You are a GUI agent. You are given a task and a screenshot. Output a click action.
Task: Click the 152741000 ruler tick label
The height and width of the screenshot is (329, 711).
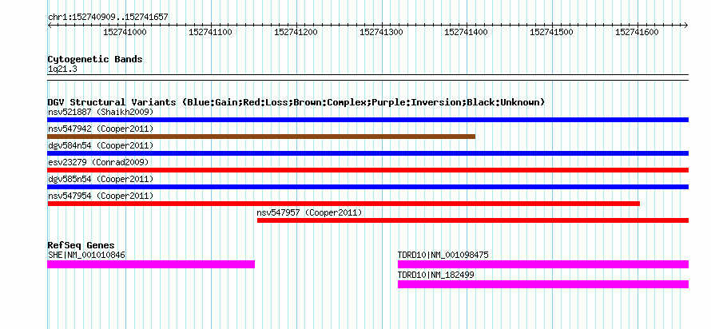[x=125, y=32]
